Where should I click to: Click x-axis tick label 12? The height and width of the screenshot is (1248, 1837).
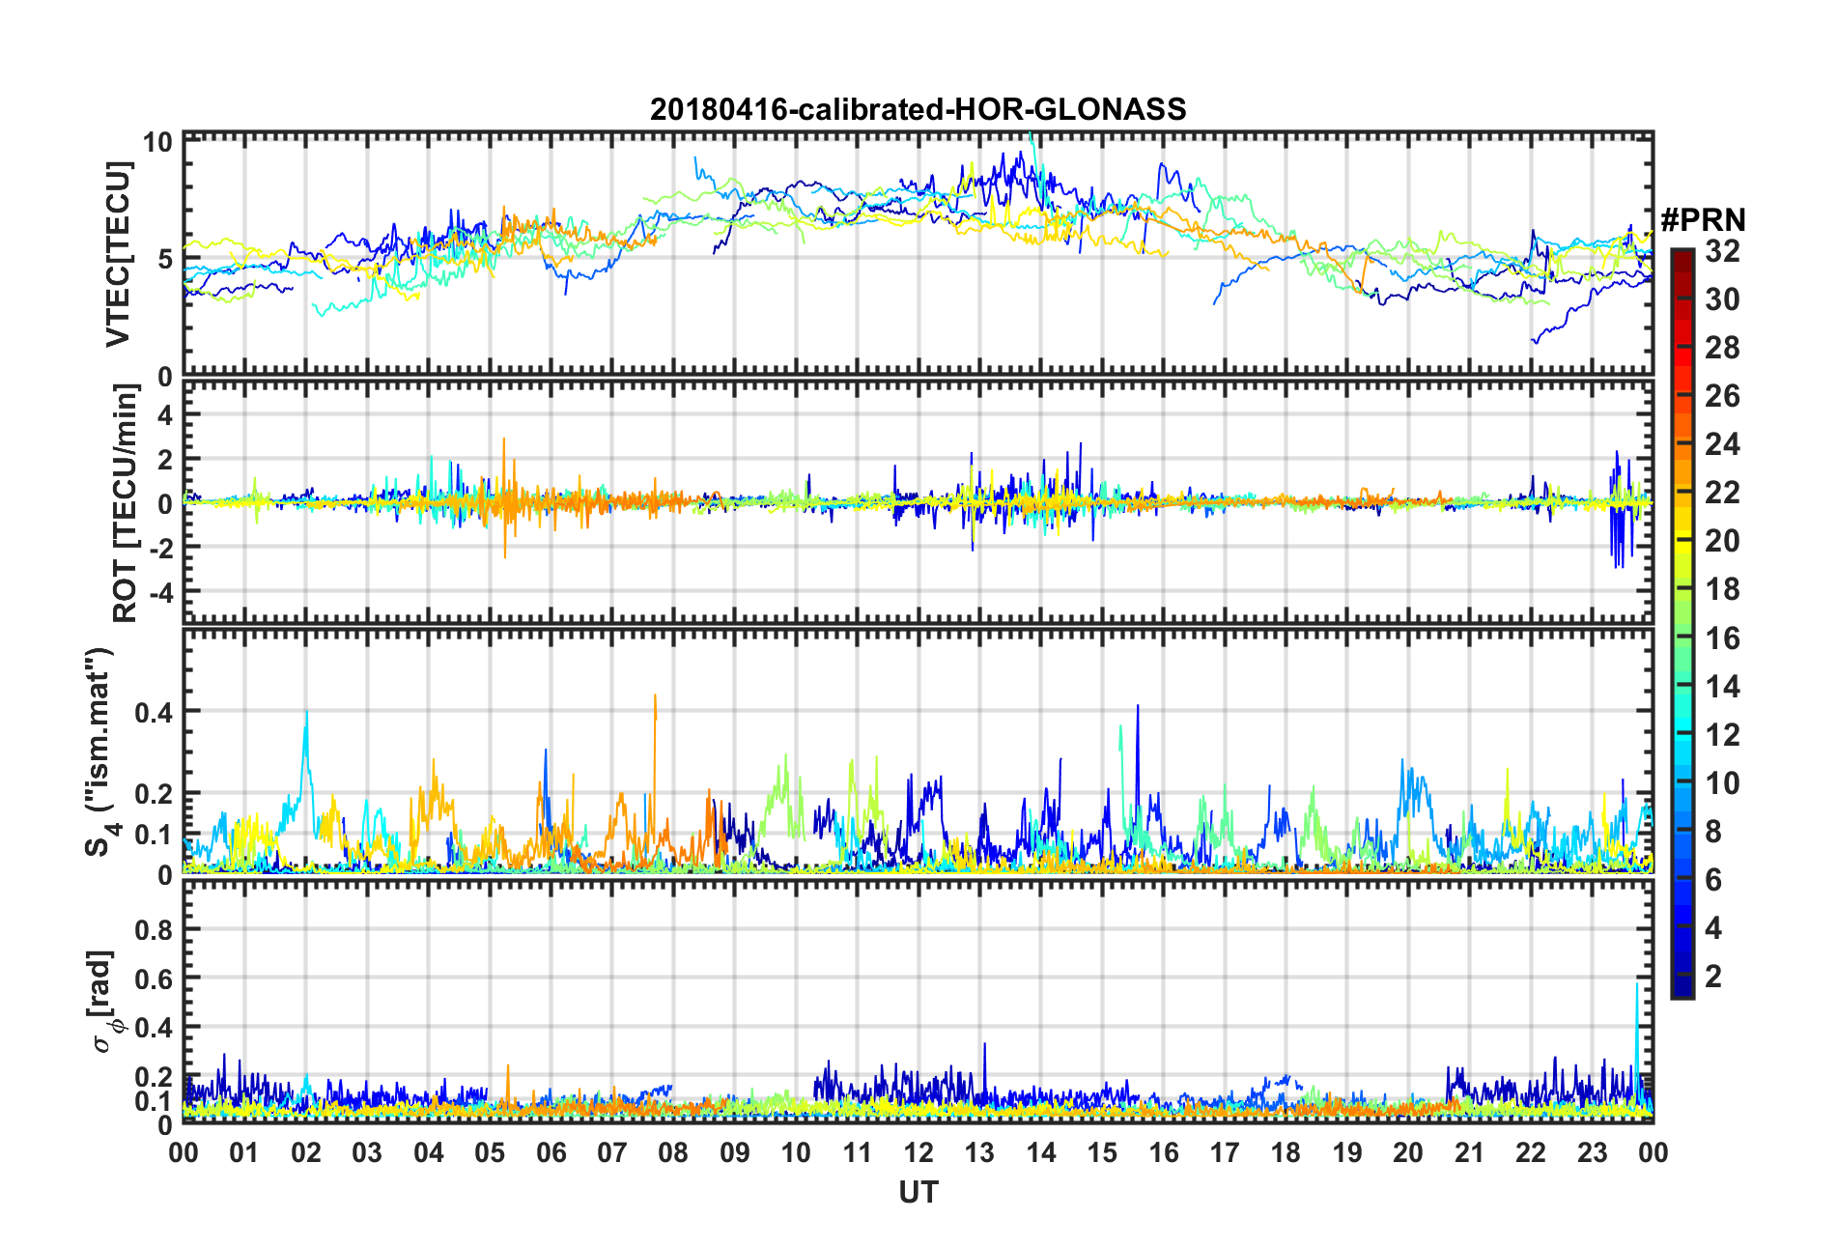pos(918,1152)
